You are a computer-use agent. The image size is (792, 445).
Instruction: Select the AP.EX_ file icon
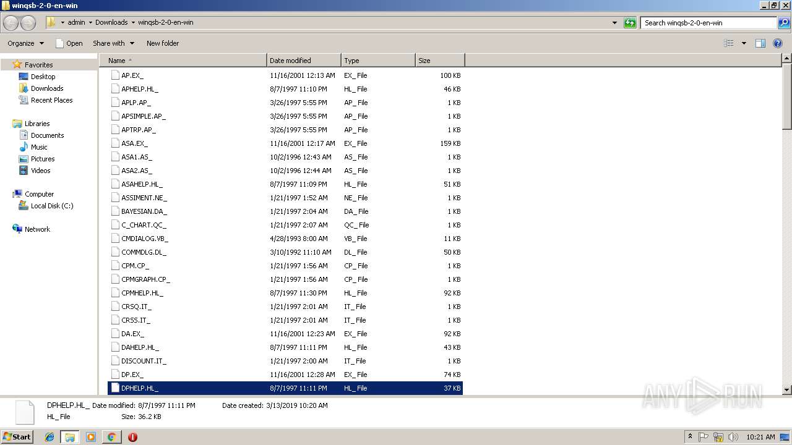click(x=115, y=75)
